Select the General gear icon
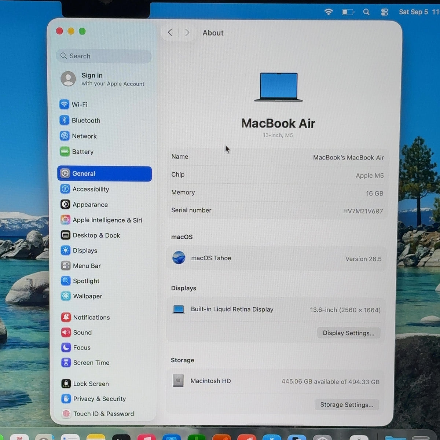The width and height of the screenshot is (440, 440). [65, 173]
